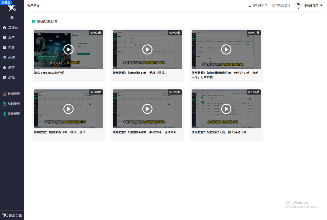The width and height of the screenshot is (327, 220).
Task: Click the 移动端入口 link
Action: (x=258, y=5)
